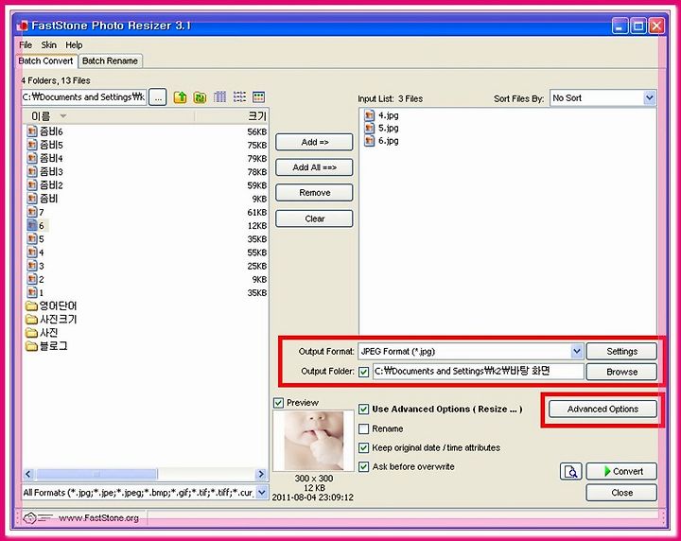Screen dimensions: 681x541
Task: Disable Use Advanced Options checkbox
Action: 364,409
